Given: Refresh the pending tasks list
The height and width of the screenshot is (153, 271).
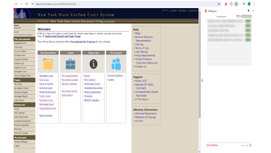Looking at the screenshot, I should pos(240,17).
